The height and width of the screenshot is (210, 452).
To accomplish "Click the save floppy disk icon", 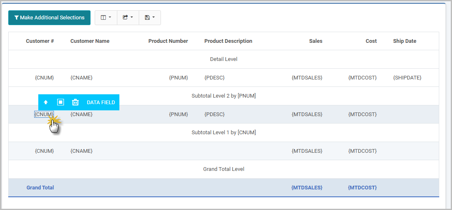I will (x=147, y=18).
